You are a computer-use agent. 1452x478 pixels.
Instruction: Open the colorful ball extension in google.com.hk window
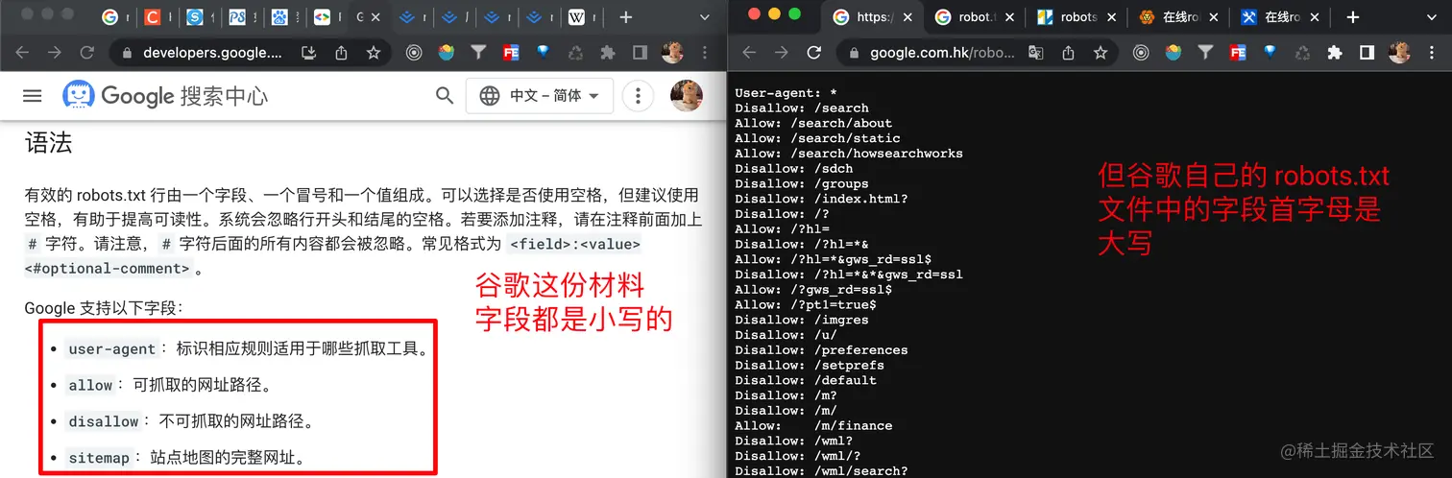1174,53
